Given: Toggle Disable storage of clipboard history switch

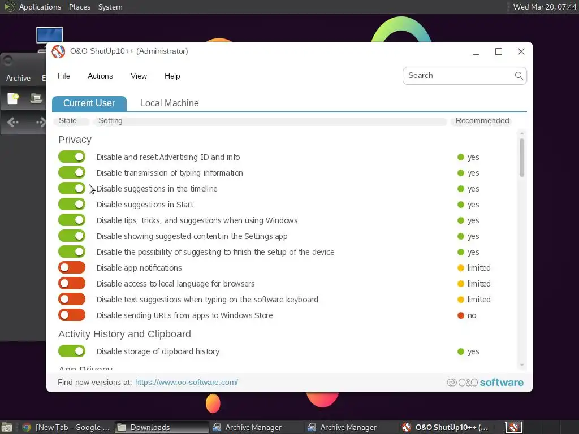Looking at the screenshot, I should click(x=72, y=351).
